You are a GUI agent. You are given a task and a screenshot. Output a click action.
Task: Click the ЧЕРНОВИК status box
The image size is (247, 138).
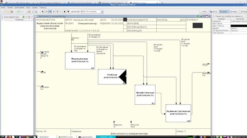125,23
